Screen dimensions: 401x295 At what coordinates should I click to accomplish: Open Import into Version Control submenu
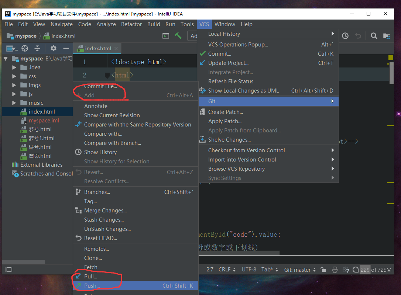pos(268,159)
